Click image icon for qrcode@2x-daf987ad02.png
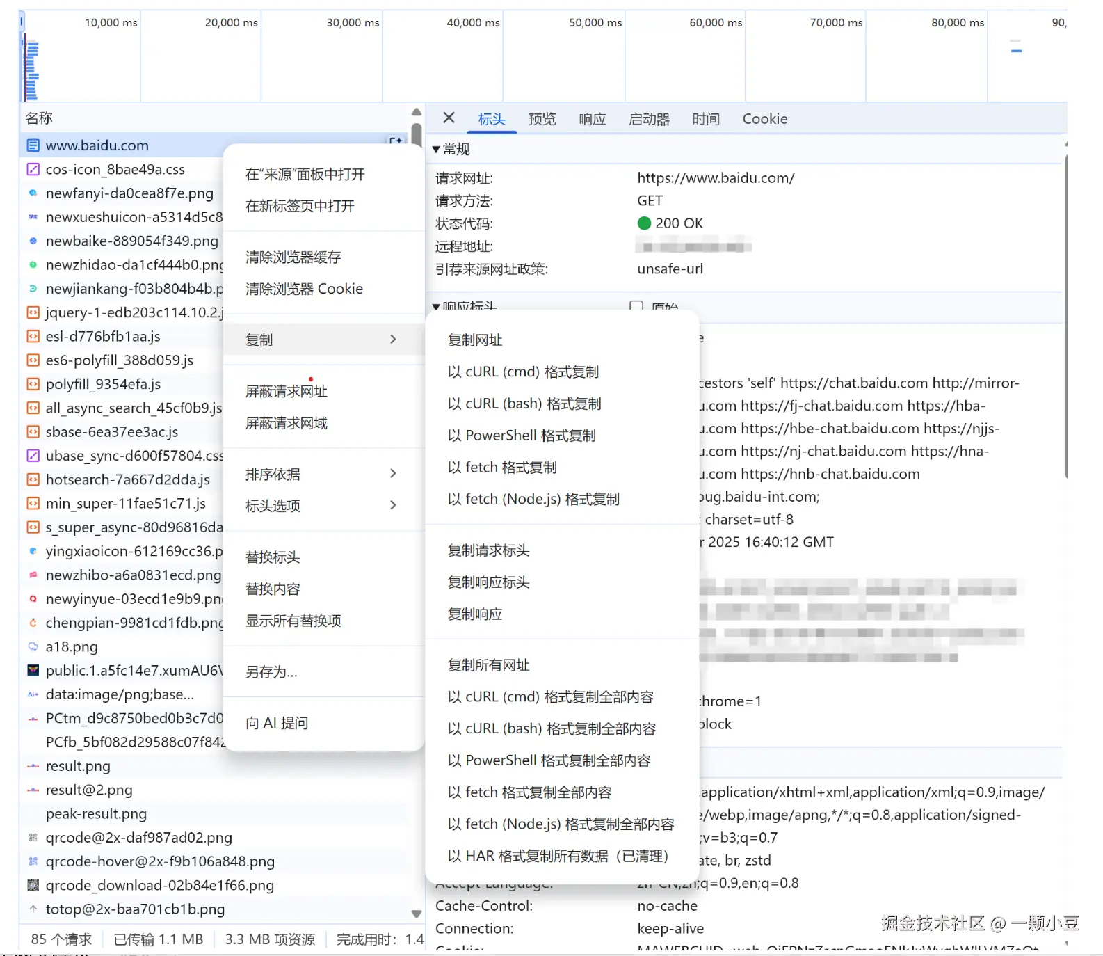This screenshot has height=956, width=1103. pyautogui.click(x=33, y=838)
